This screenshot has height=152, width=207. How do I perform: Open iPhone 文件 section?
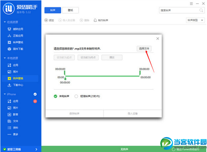click(13, 121)
